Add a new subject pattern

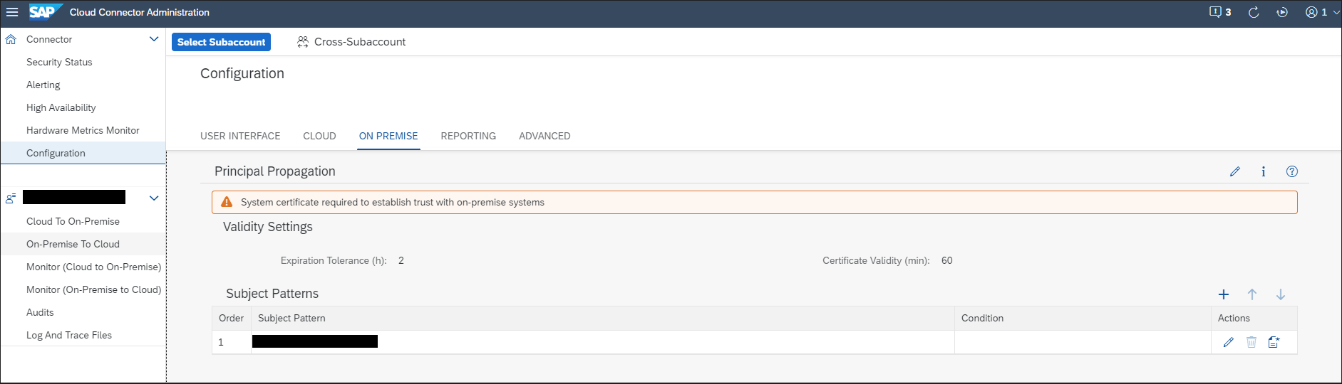[1224, 294]
